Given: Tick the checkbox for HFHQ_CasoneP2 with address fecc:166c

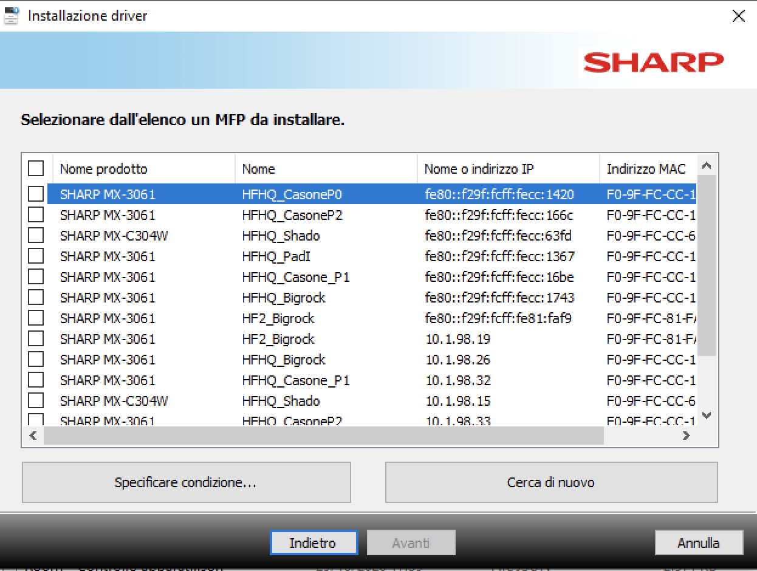Looking at the screenshot, I should point(36,214).
